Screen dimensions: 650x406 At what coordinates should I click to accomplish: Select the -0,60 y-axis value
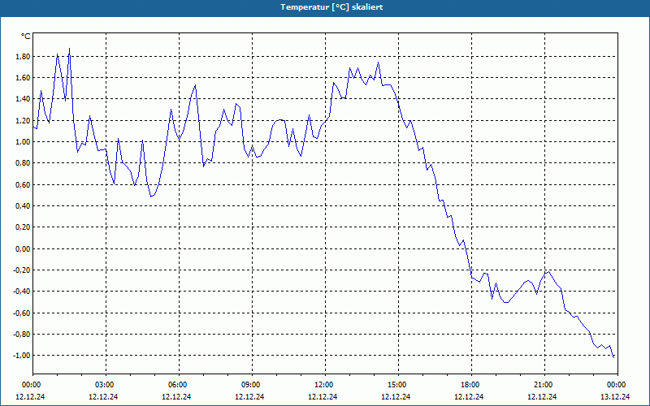22,313
